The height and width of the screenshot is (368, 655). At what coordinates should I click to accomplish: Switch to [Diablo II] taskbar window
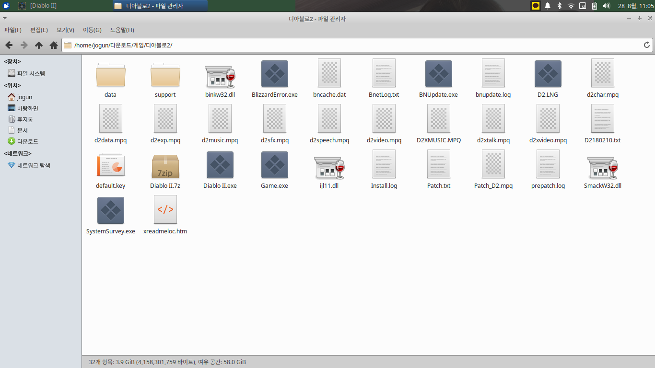62,6
